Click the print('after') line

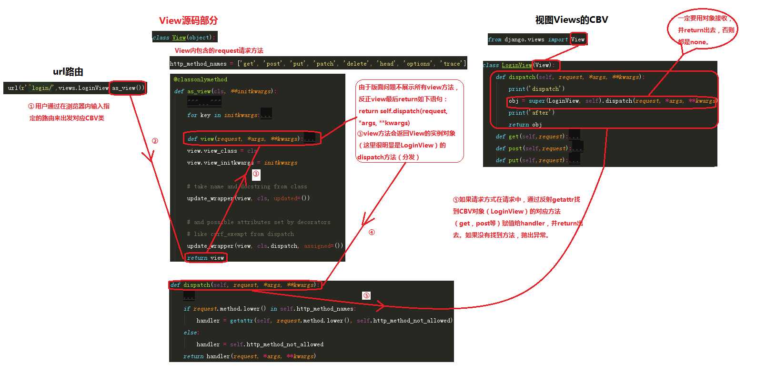[x=531, y=113]
